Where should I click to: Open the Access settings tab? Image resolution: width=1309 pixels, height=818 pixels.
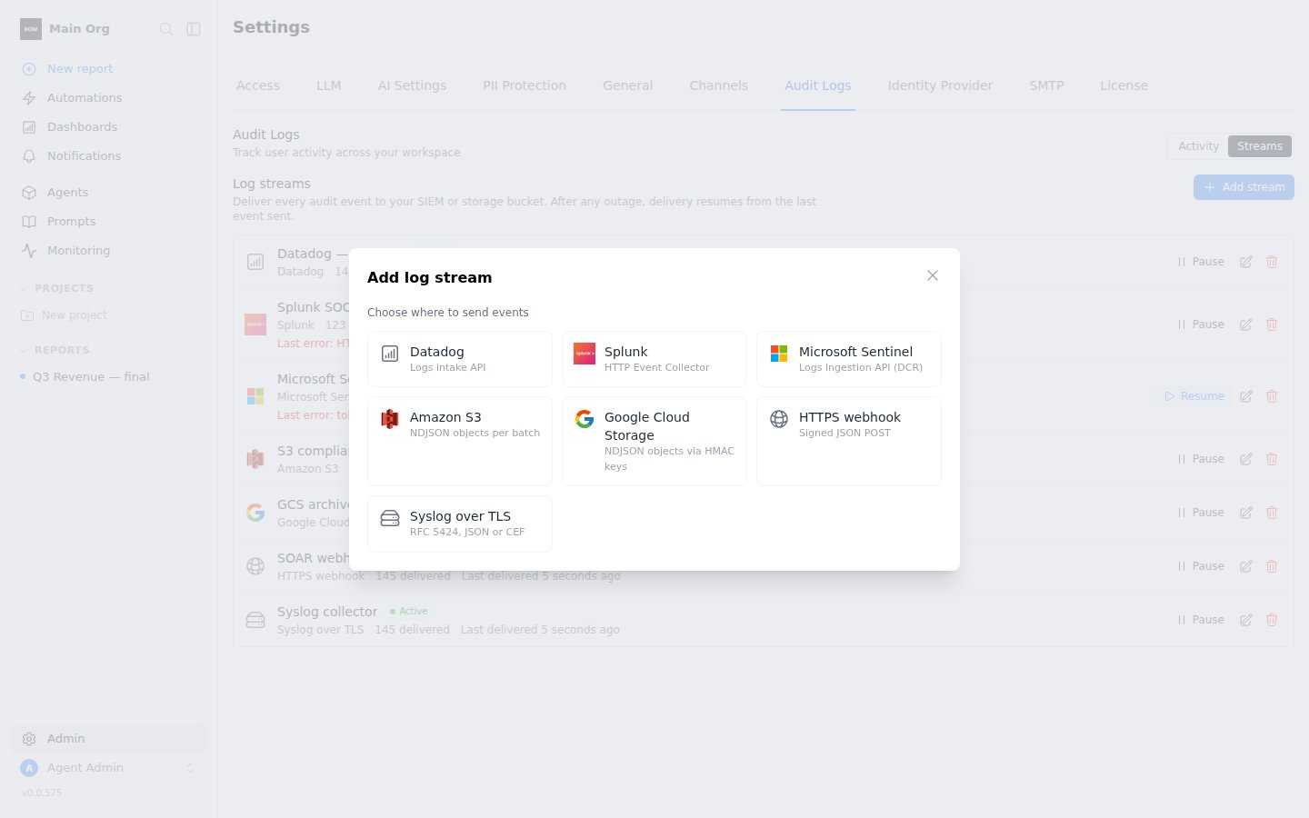(258, 85)
